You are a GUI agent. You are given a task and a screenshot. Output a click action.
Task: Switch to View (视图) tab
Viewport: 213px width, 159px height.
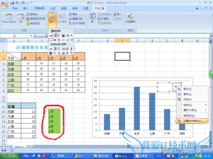(x=86, y=8)
